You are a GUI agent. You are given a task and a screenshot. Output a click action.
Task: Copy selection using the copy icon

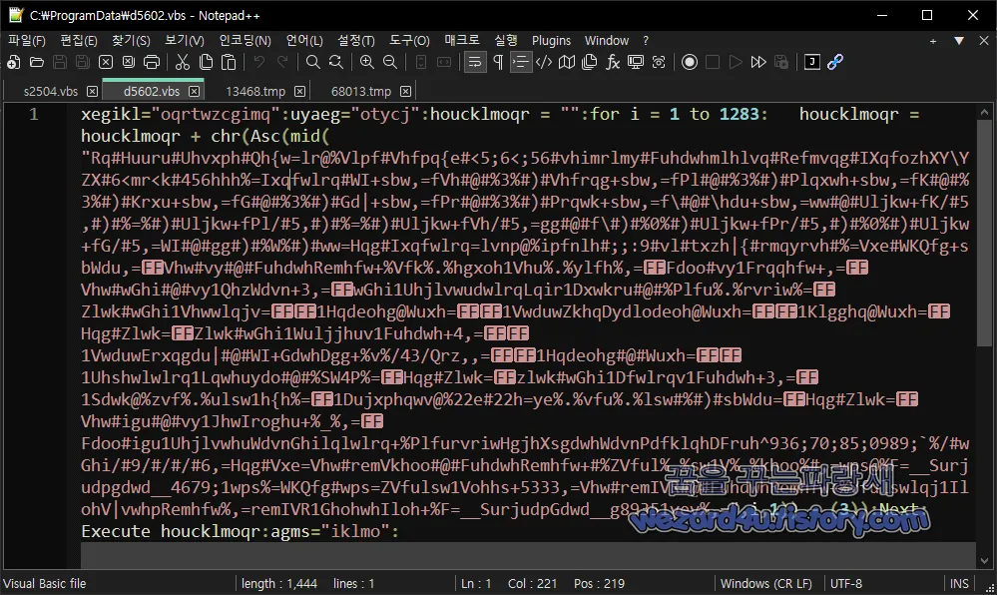(x=206, y=62)
